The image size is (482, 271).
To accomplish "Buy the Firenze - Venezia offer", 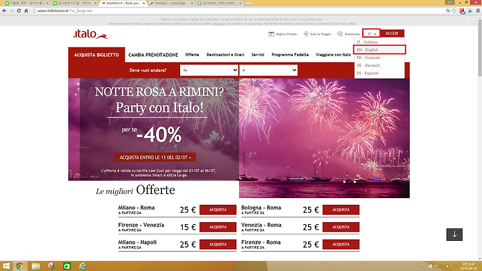I will (x=218, y=227).
